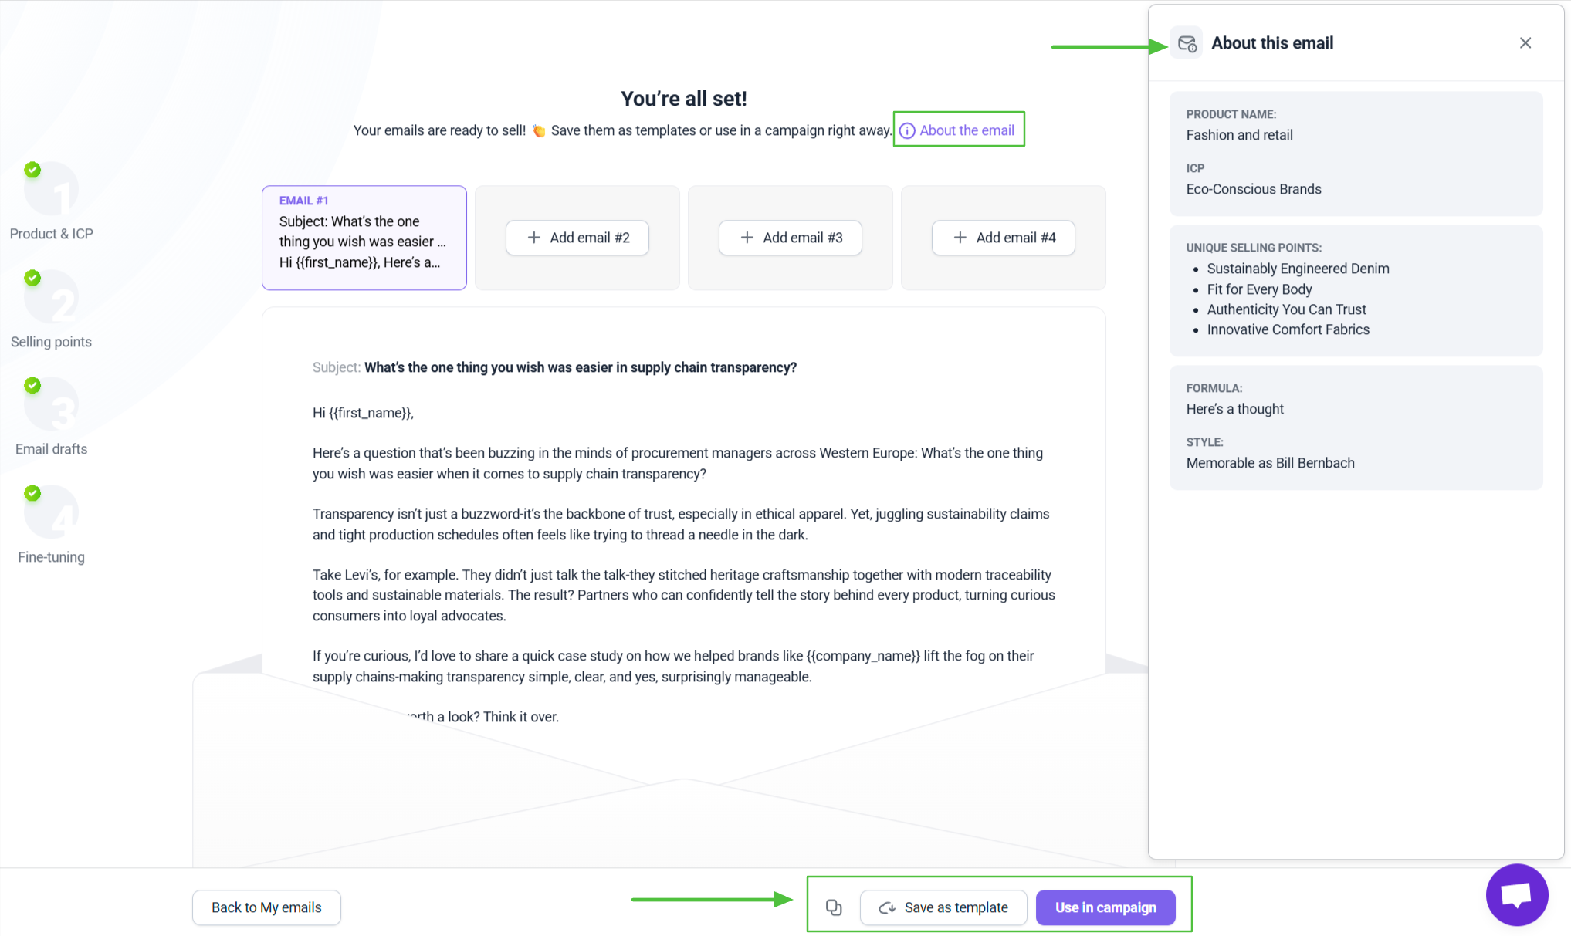The height and width of the screenshot is (936, 1571).
Task: Click Use in campaign button
Action: pos(1105,907)
